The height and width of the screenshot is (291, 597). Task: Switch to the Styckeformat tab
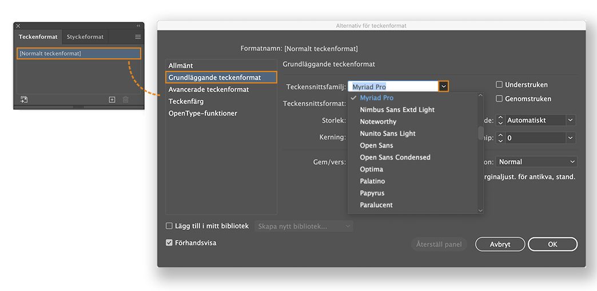click(x=85, y=37)
